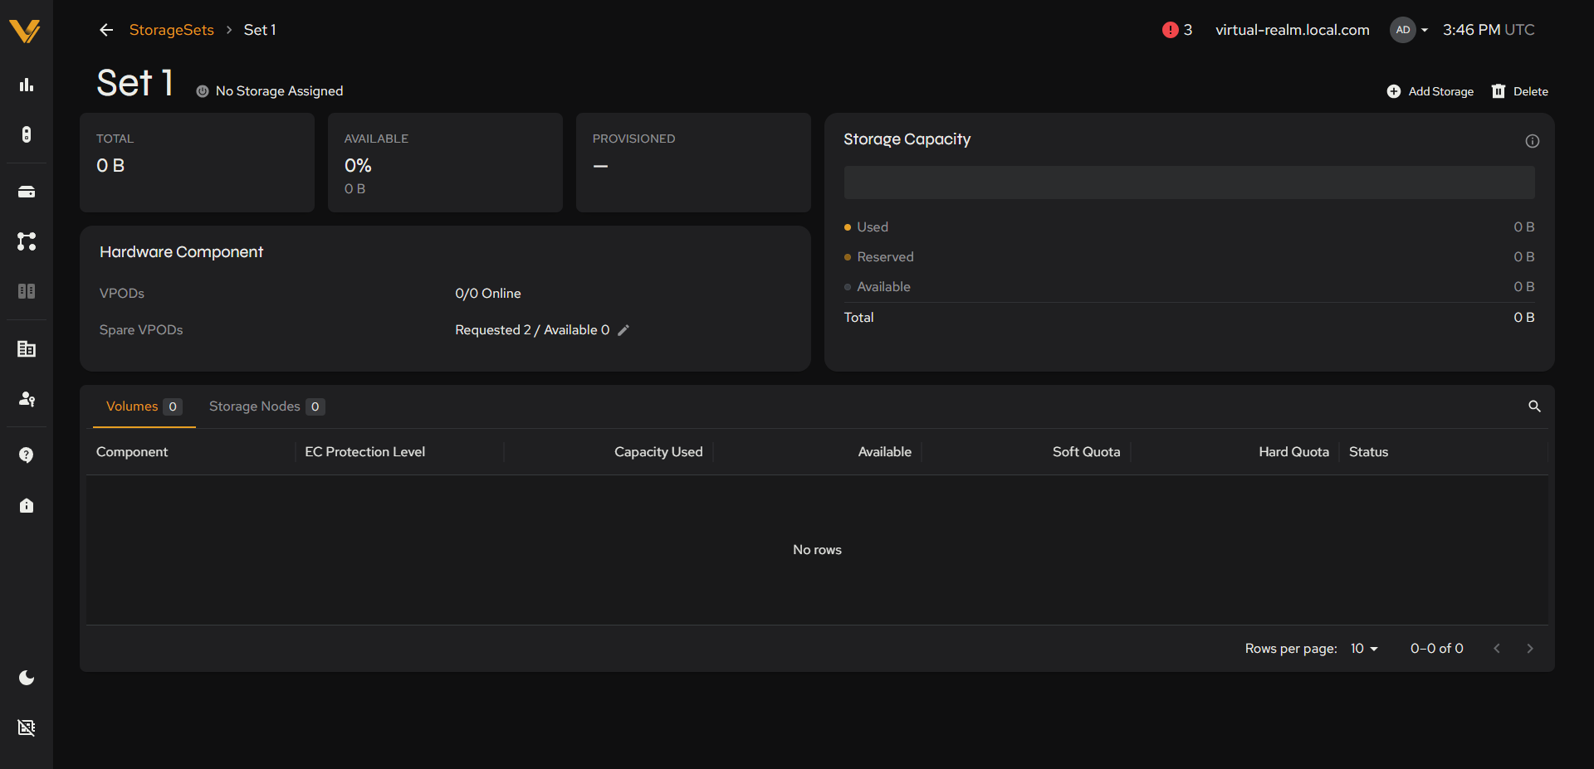Click the Storage Capacity info icon
Image resolution: width=1594 pixels, height=769 pixels.
(1533, 141)
